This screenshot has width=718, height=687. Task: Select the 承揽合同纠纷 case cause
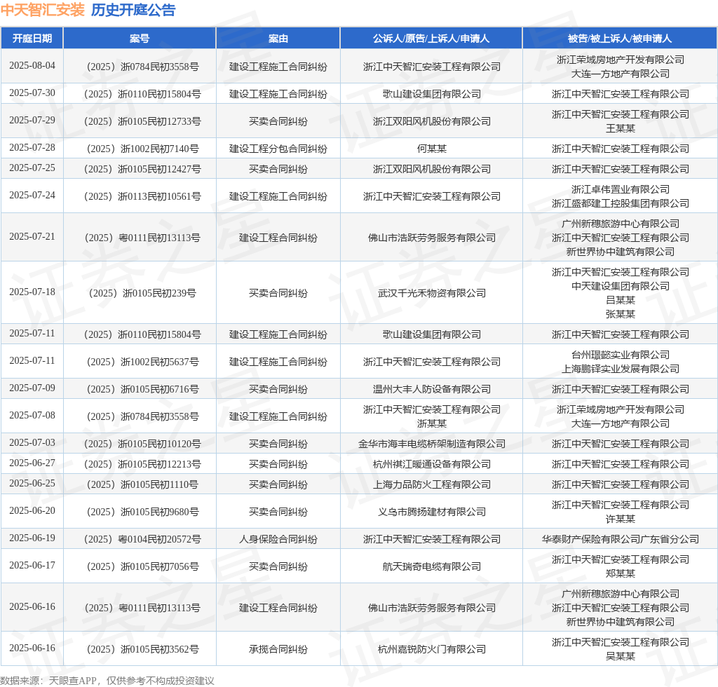click(x=278, y=649)
